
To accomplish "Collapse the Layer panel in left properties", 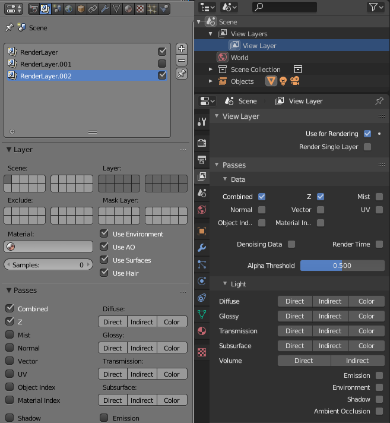I will pyautogui.click(x=9, y=150).
